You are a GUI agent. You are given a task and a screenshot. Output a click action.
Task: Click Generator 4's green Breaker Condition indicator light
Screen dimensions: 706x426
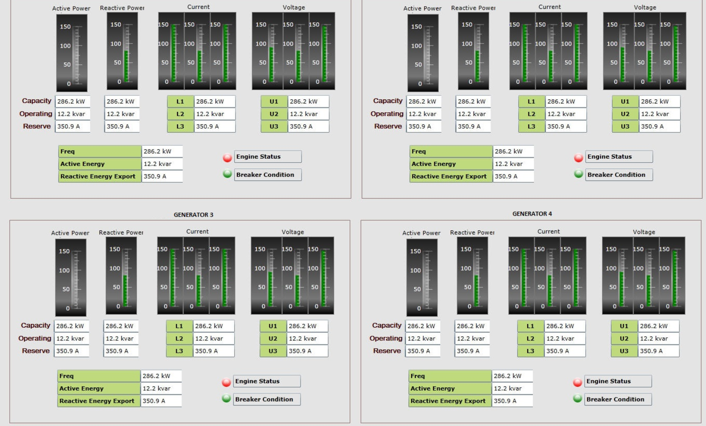tap(577, 398)
